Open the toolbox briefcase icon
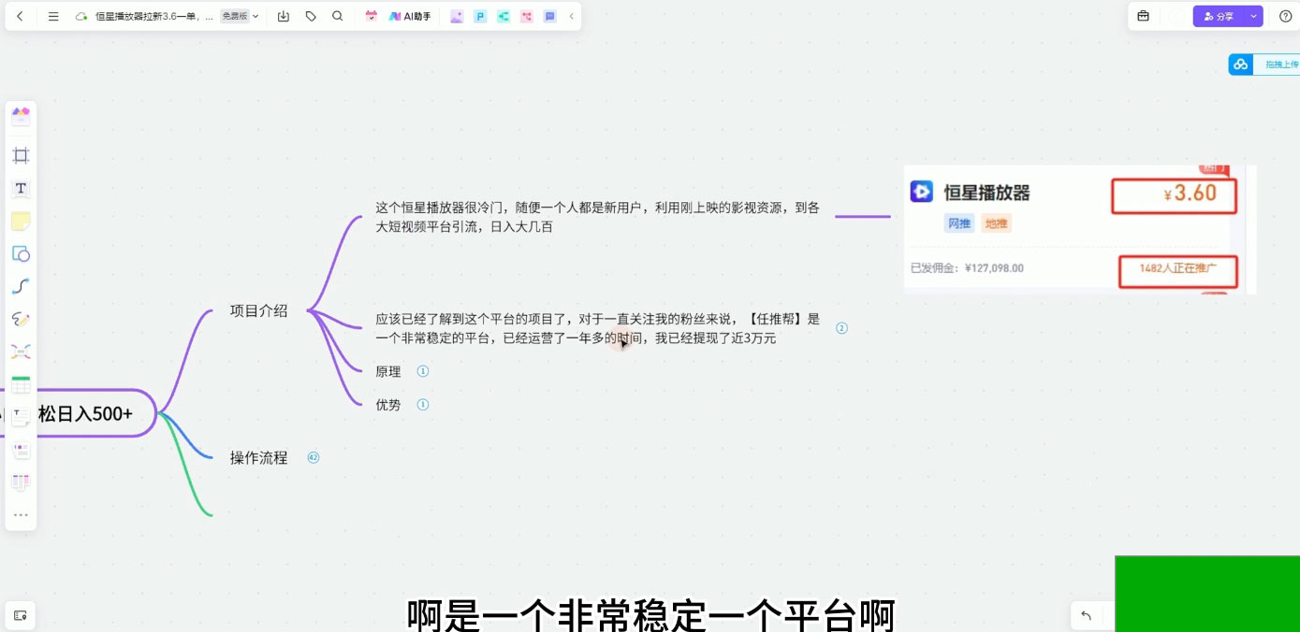Image resolution: width=1300 pixels, height=632 pixels. coord(1143,16)
